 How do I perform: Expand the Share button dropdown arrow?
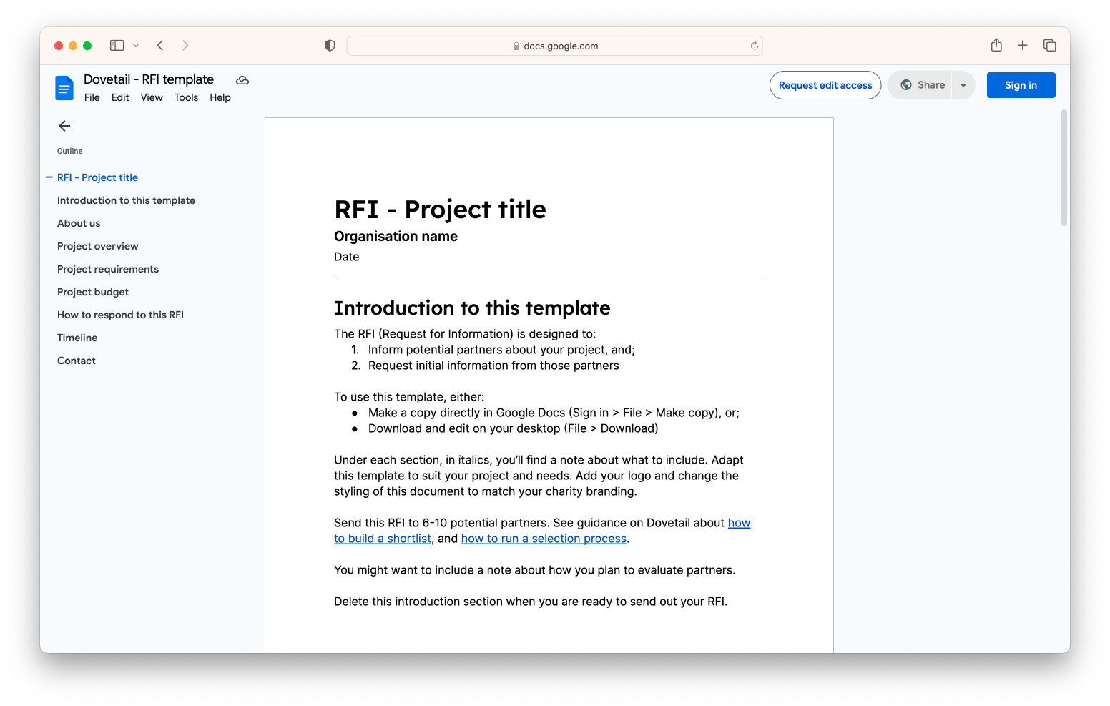(x=963, y=84)
